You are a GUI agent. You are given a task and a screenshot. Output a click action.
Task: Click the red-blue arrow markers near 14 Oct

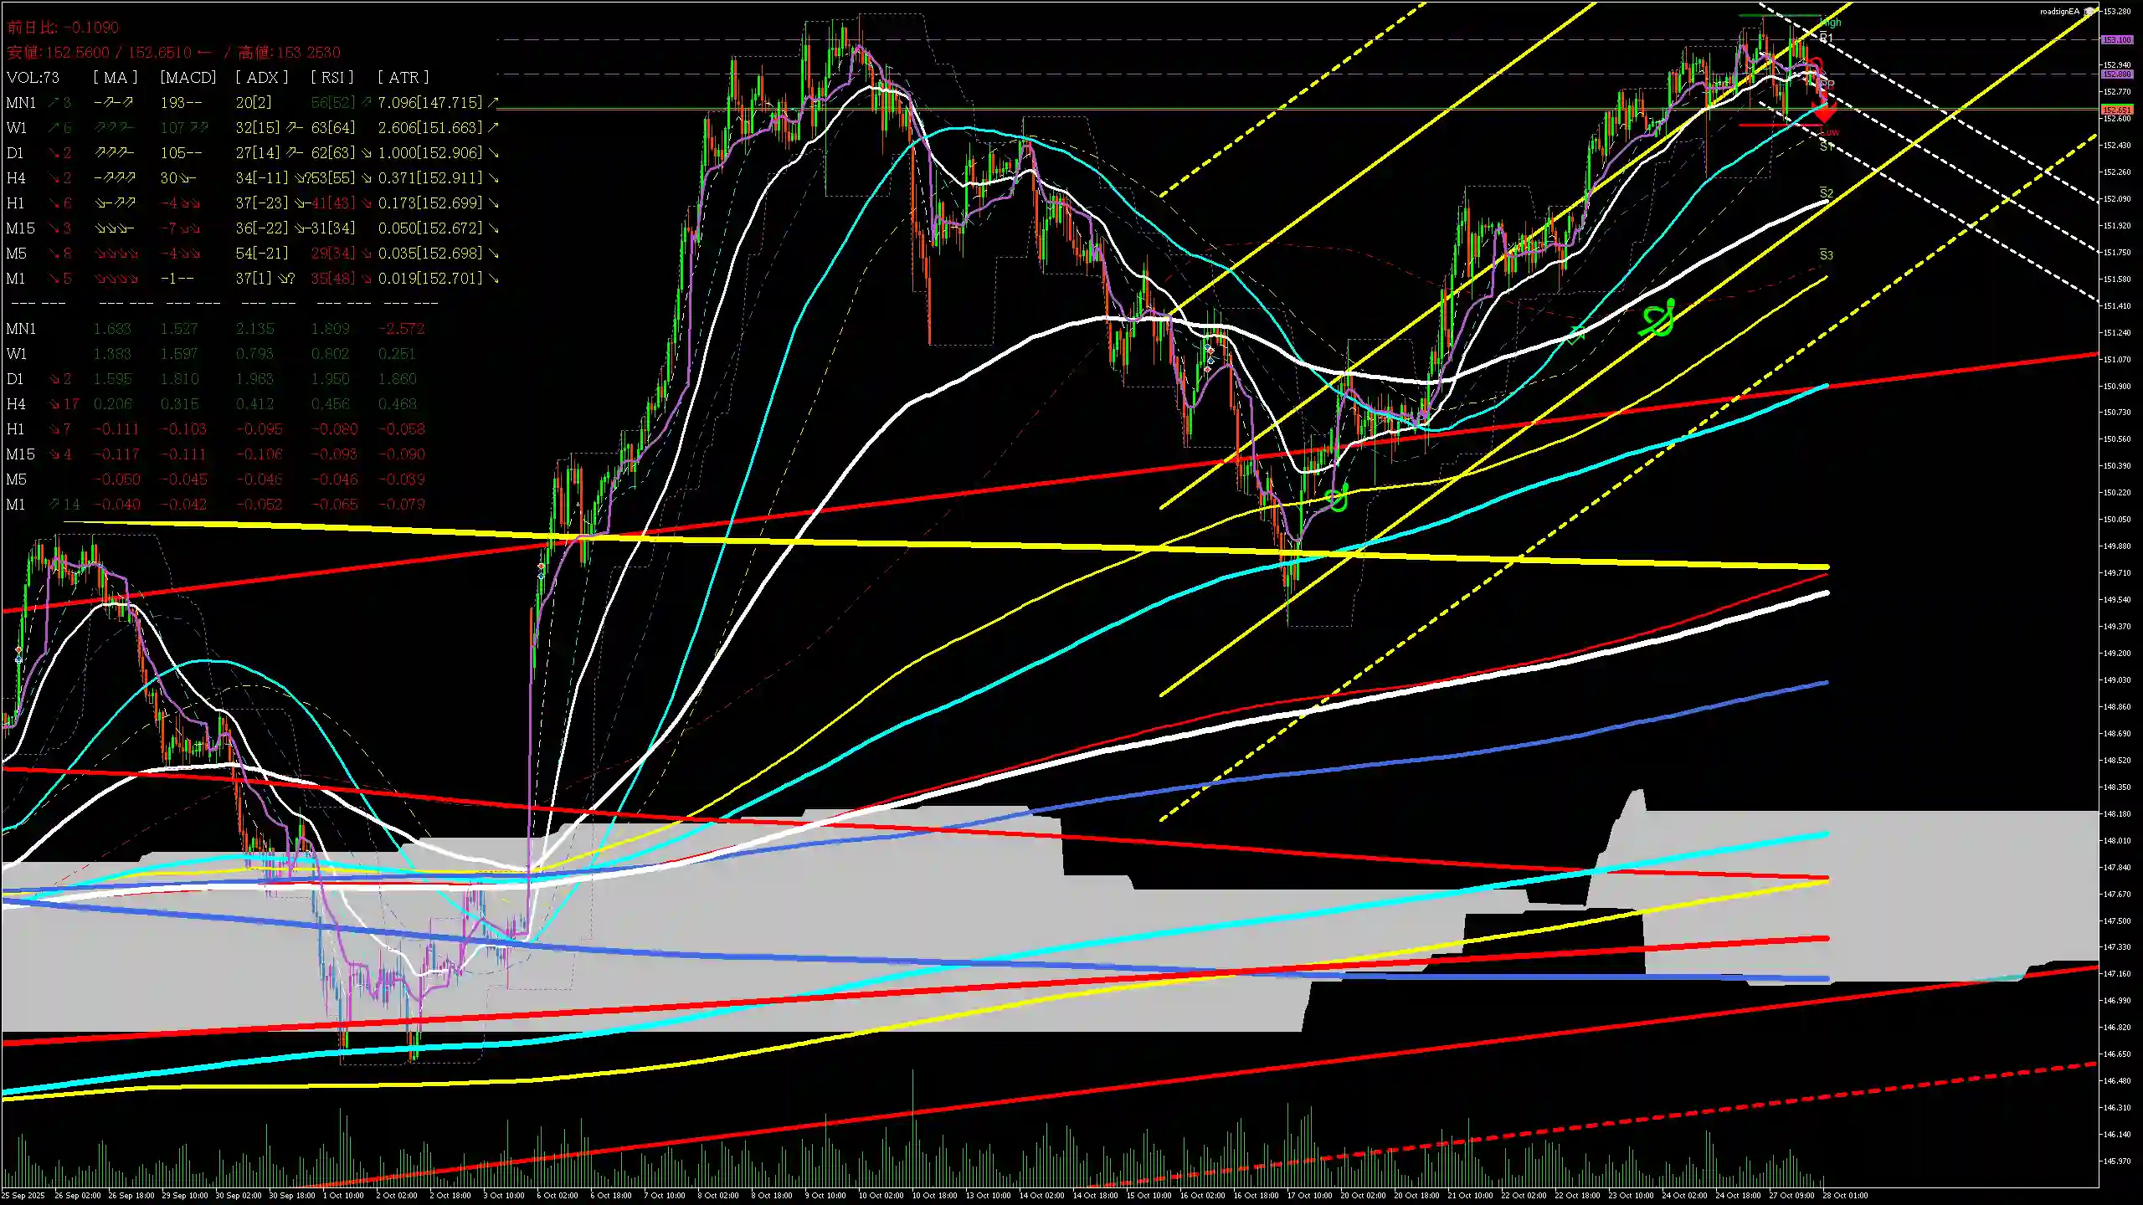tap(1209, 358)
